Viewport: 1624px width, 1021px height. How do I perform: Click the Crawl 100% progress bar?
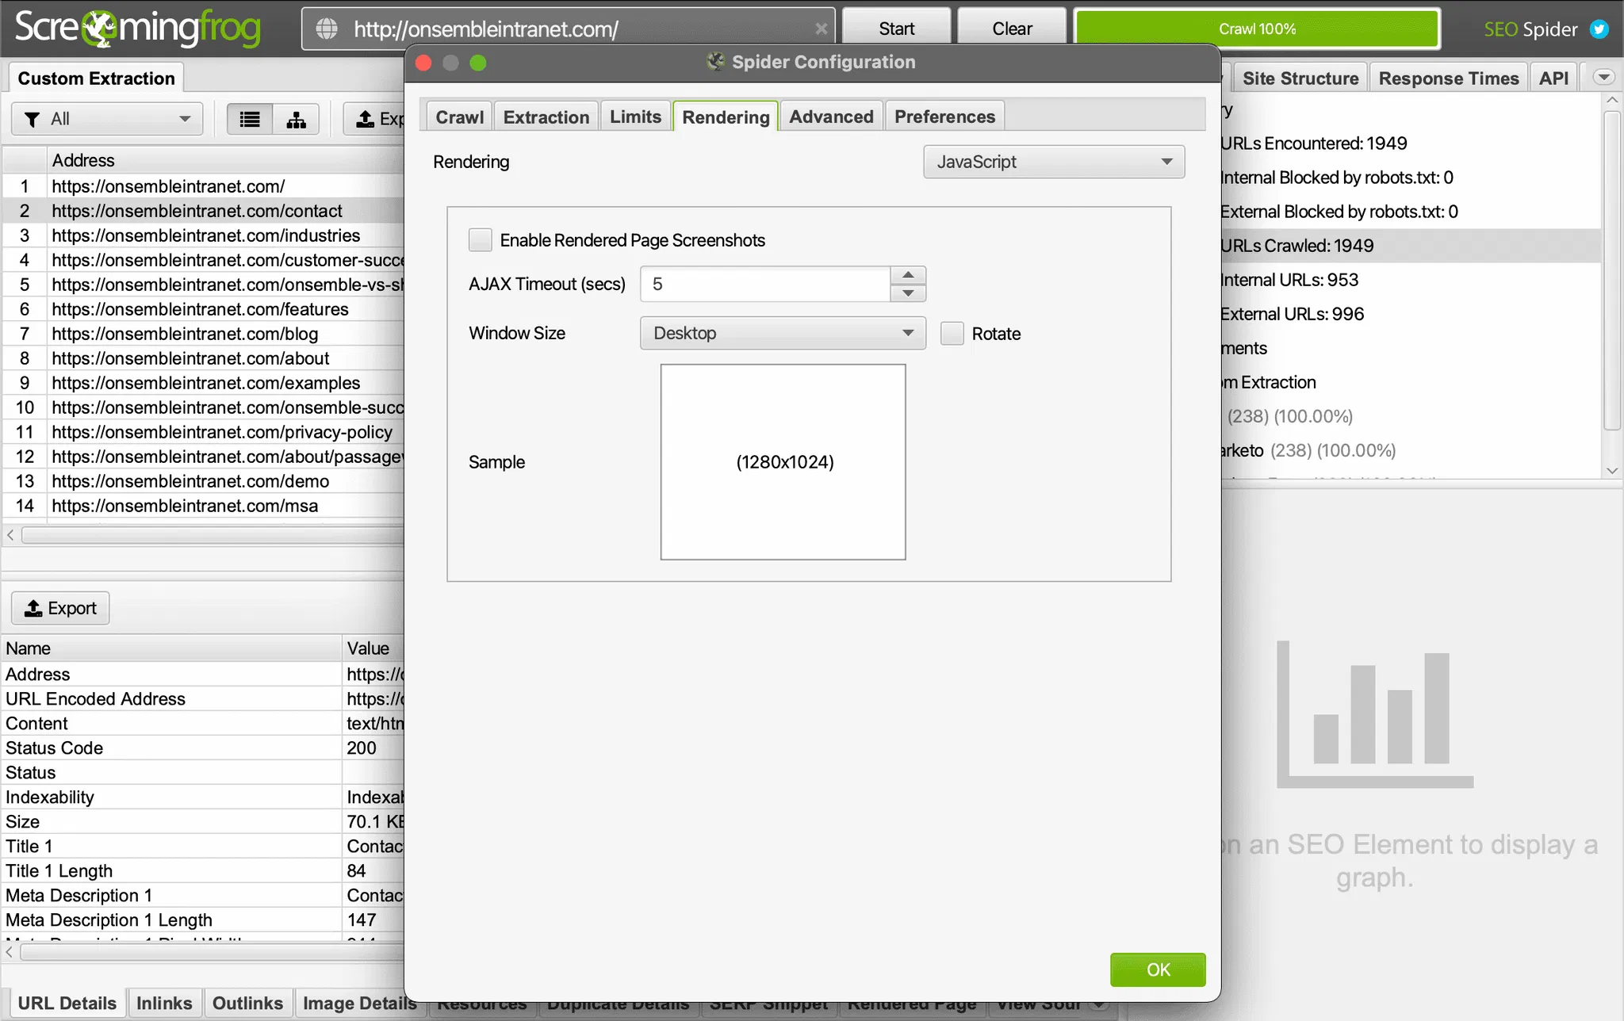pos(1257,29)
